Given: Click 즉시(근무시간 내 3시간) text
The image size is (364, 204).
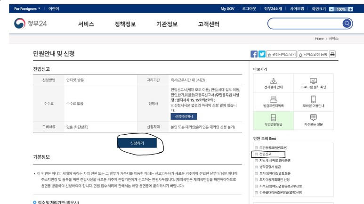Looking at the screenshot, I should 188,80.
